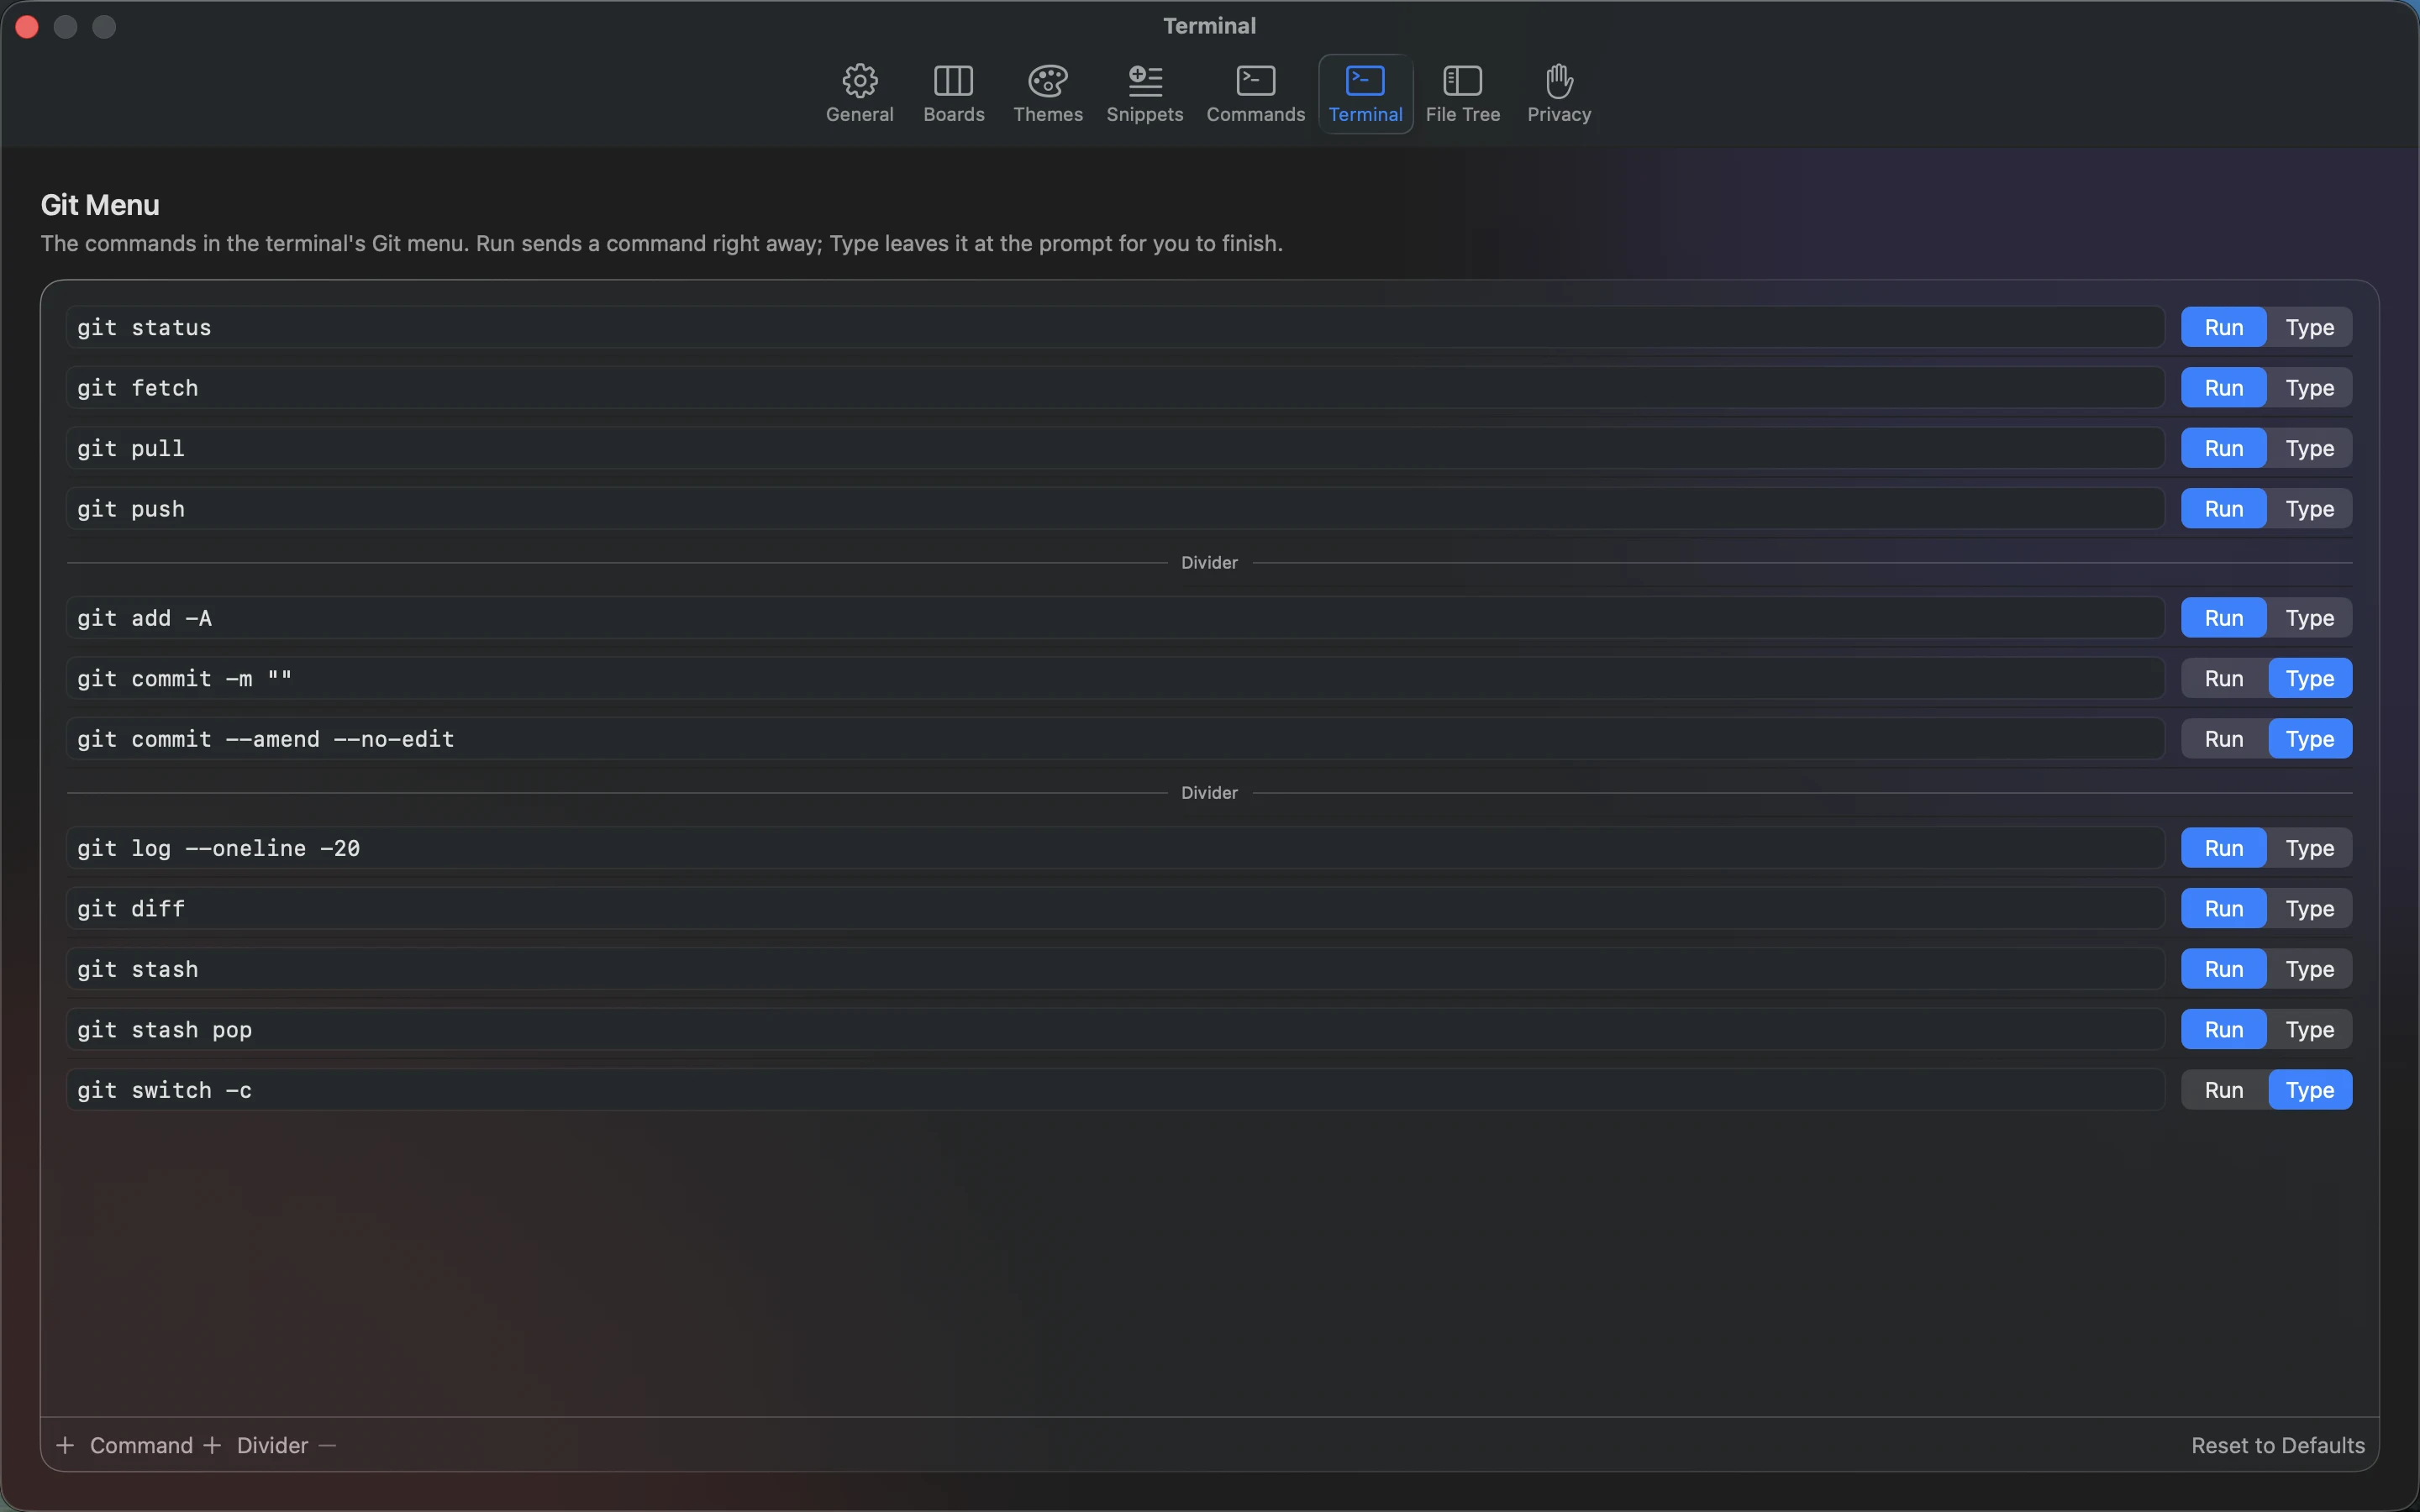Select the second Divider row above git log
Screen dimensions: 2420x1512
[x=1209, y=793]
